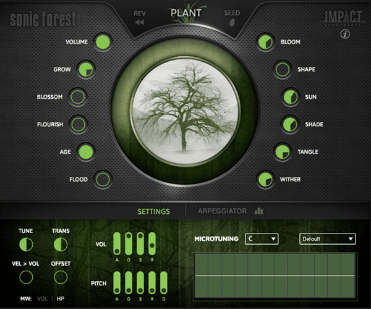Viewport: 371px width, 309px height.
Task: Click the FLOOD knob
Action: pos(103,179)
